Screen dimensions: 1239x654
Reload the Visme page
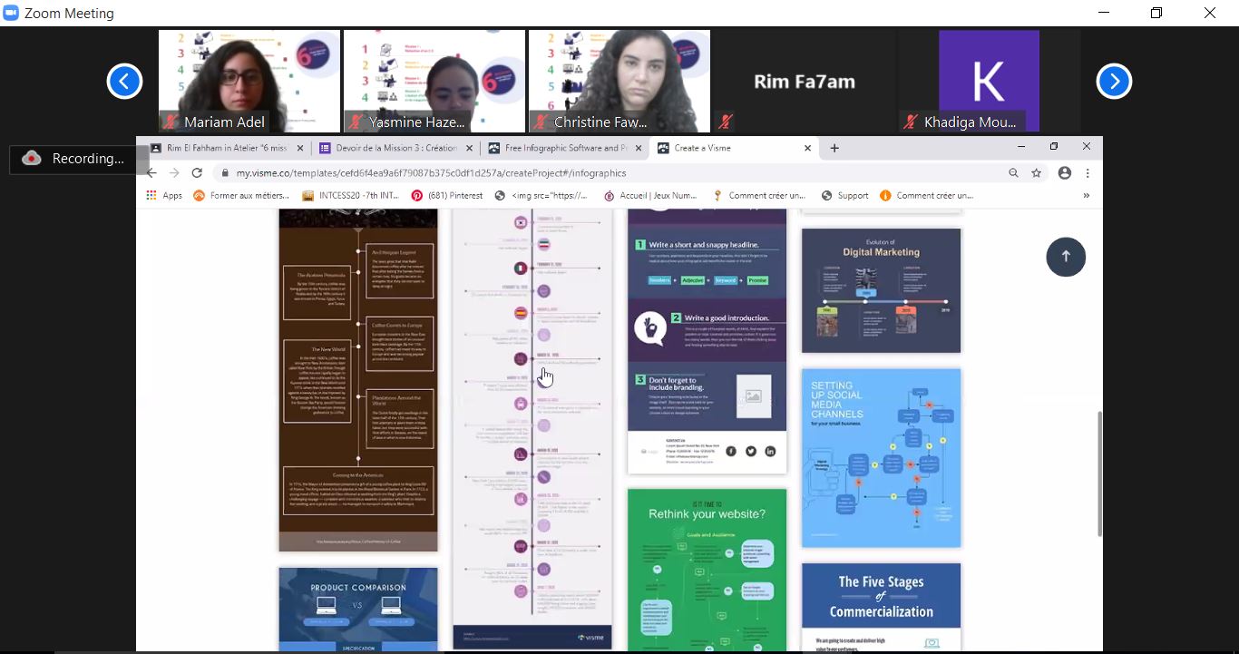pos(197,173)
